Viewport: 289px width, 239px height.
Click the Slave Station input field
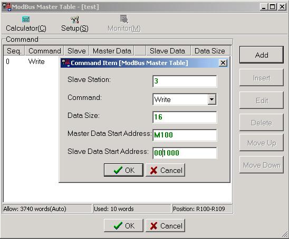coord(185,81)
